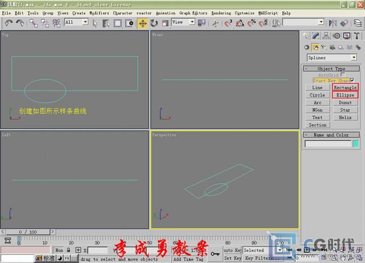Open Named Selection Sets icon
365x263 pixels.
(x=276, y=23)
